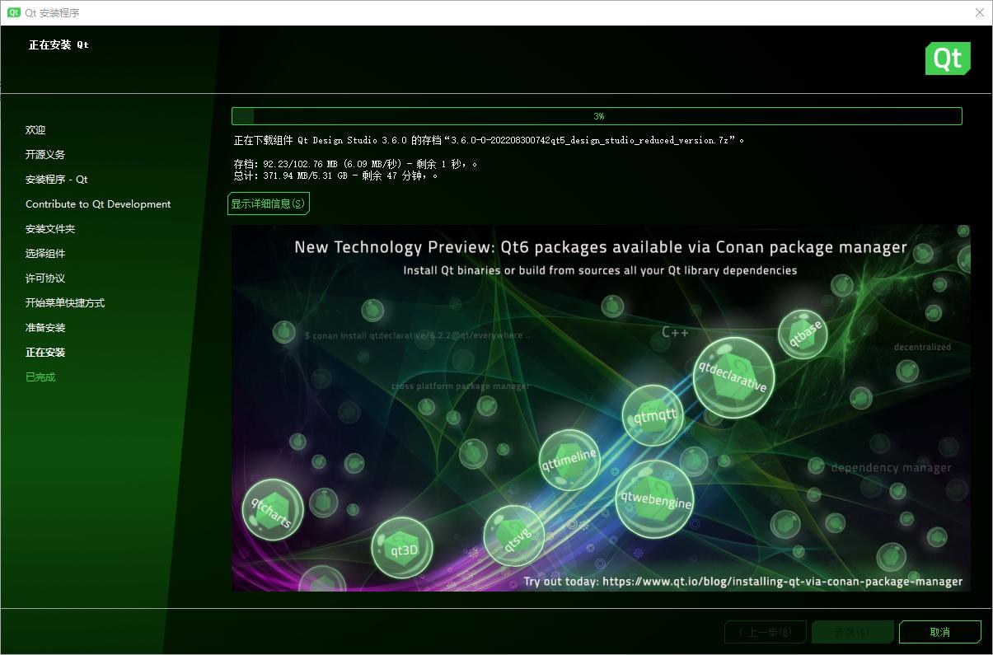Screen dimensions: 993x655
Task: Click the qttimeline bubble icon
Action: [569, 460]
